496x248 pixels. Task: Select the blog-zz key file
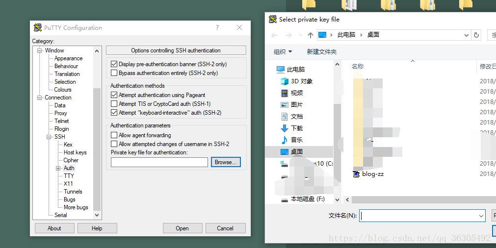pos(368,174)
